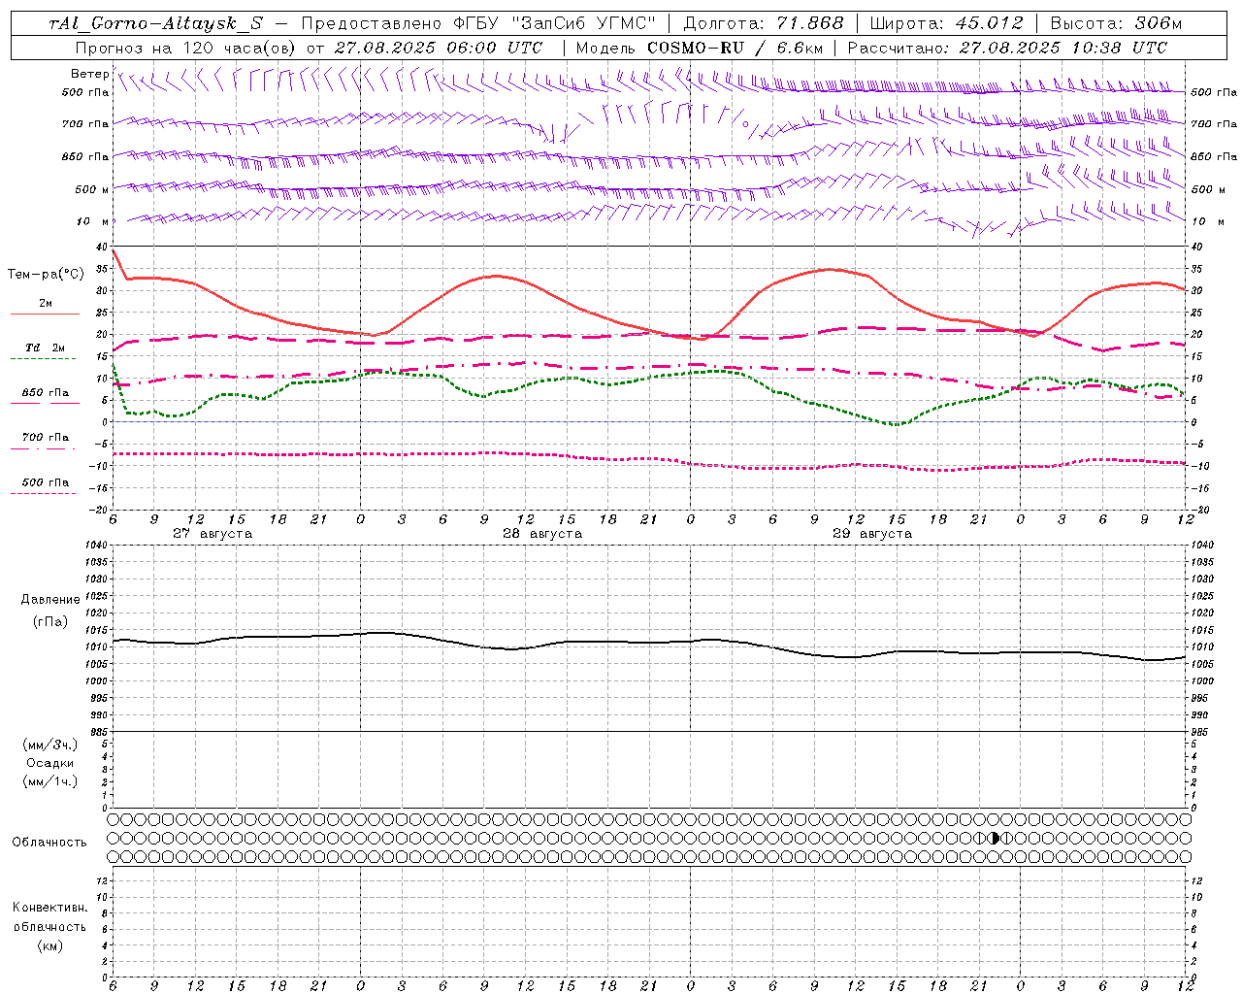Click the Td 2м legend entry
This screenshot has width=1242, height=994.
click(x=45, y=348)
